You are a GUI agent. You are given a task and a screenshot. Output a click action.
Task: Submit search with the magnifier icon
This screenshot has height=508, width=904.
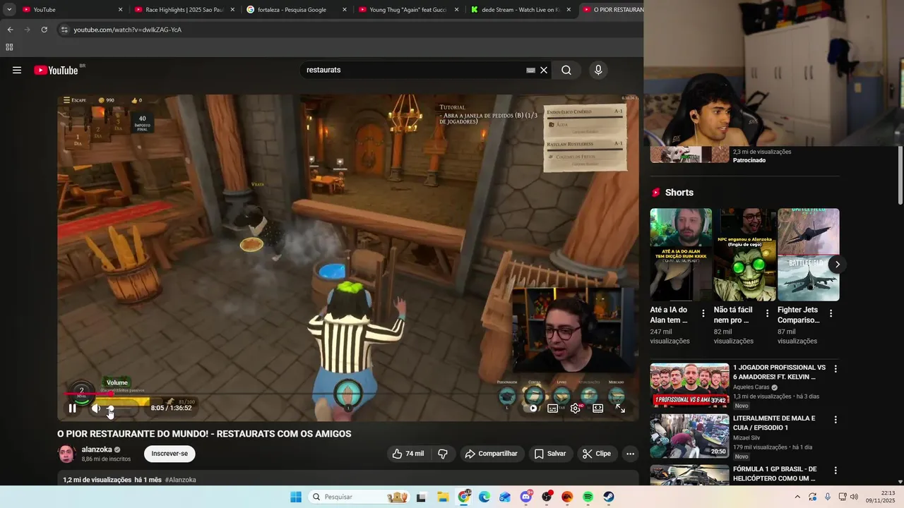[x=566, y=70]
